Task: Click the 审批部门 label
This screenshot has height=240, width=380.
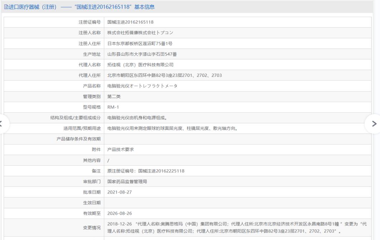Action: tap(92, 182)
